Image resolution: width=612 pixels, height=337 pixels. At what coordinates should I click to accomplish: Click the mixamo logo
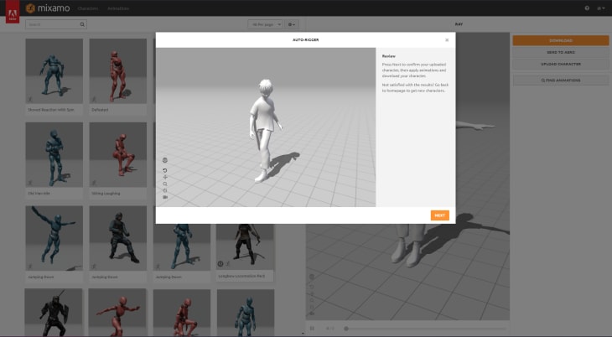48,8
